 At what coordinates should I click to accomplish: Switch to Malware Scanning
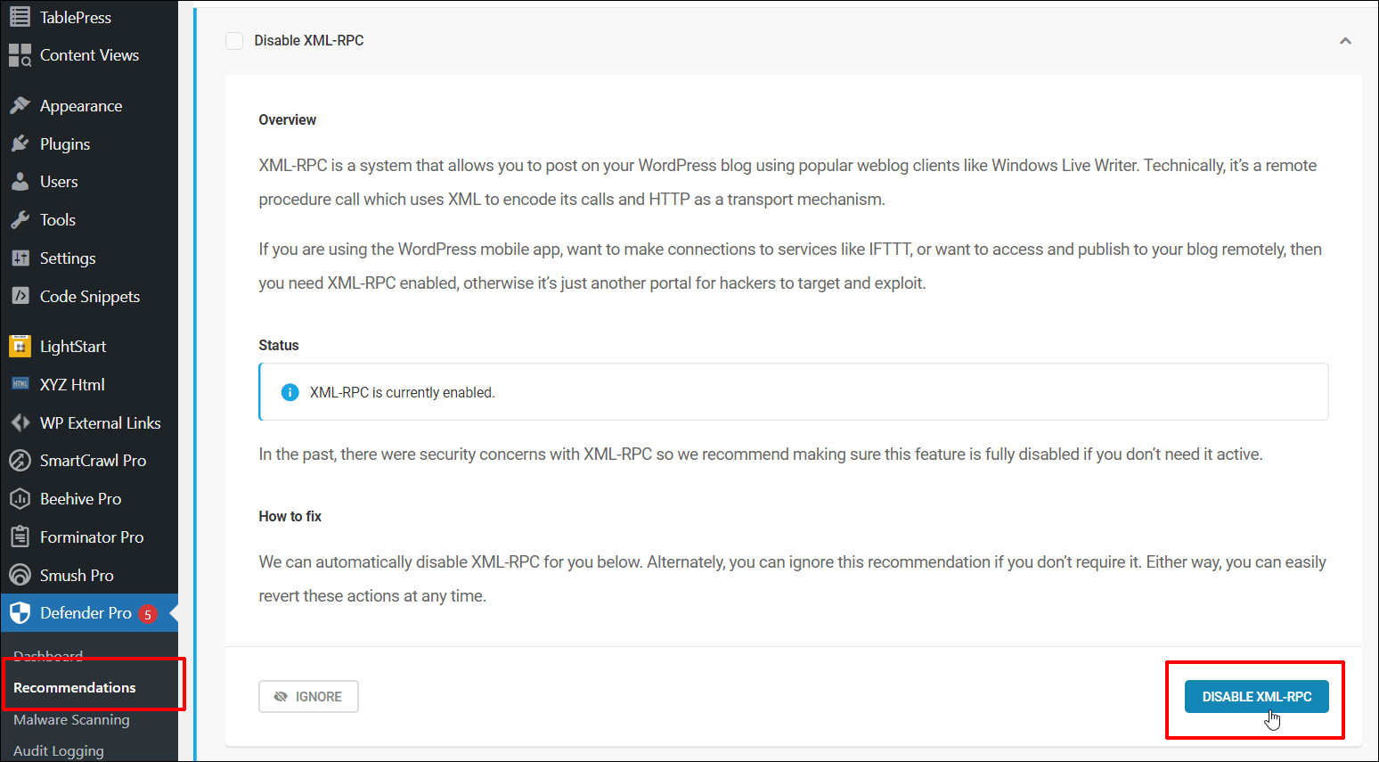coord(71,719)
